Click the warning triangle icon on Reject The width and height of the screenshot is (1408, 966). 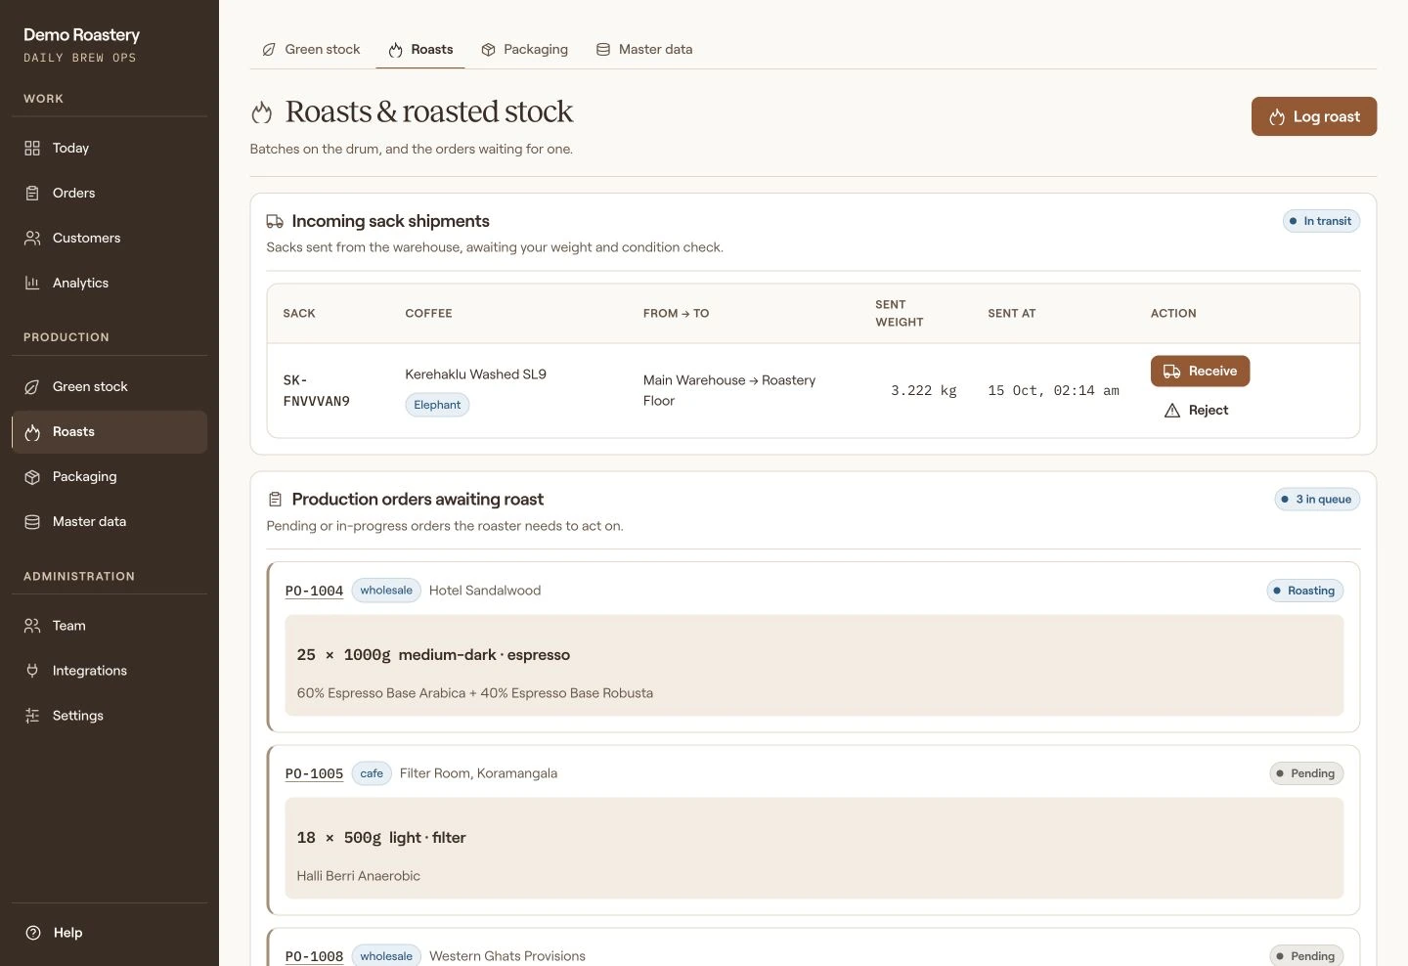(x=1172, y=411)
